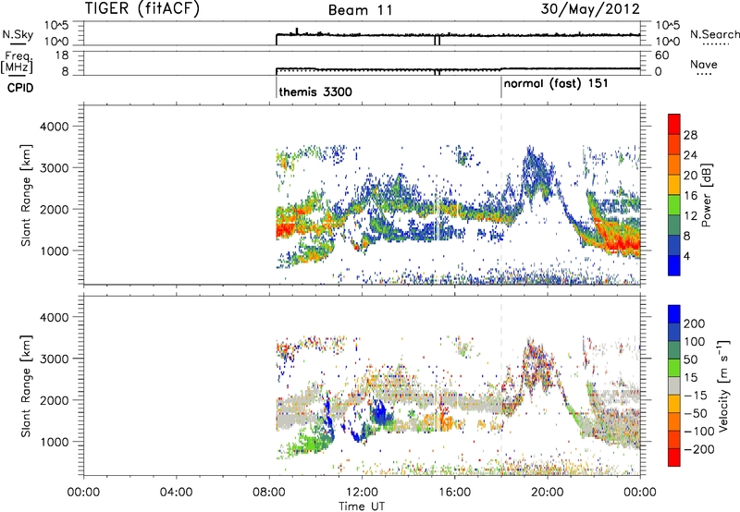This screenshot has height=512, width=740.
Task: Click the yellow velocity swatch between -50 and -15
Action: 674,404
